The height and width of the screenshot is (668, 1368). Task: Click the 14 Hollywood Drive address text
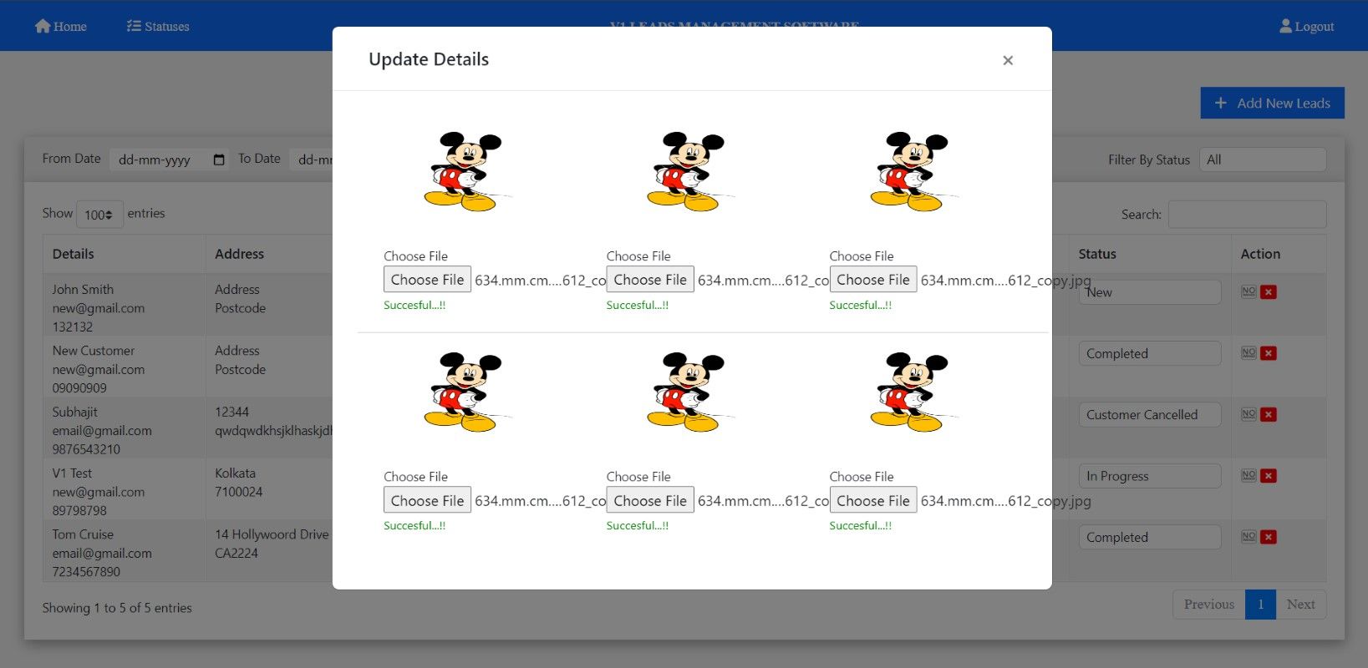tap(272, 534)
